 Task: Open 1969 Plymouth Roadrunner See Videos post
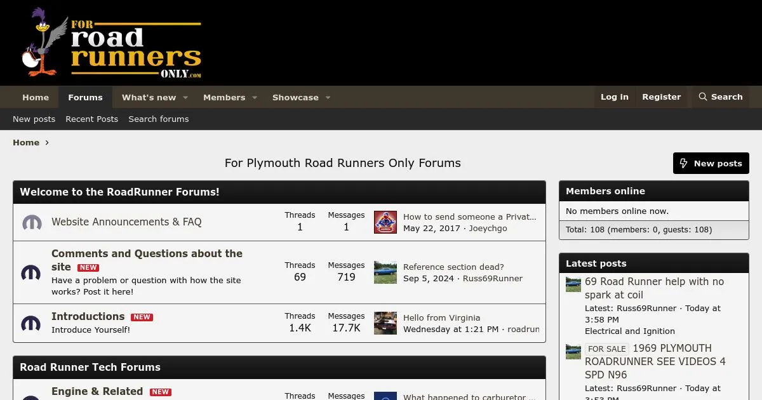[x=655, y=361]
